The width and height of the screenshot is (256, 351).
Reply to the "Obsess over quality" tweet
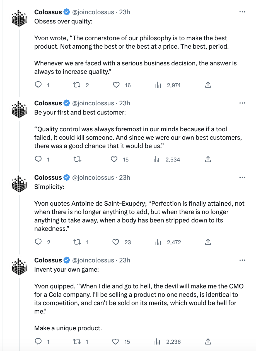pyautogui.click(x=38, y=85)
